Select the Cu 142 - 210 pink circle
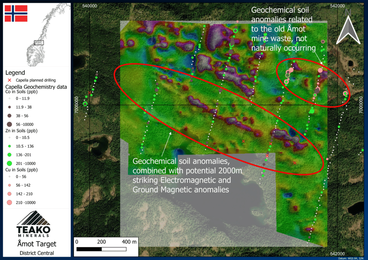 coord(9,194)
